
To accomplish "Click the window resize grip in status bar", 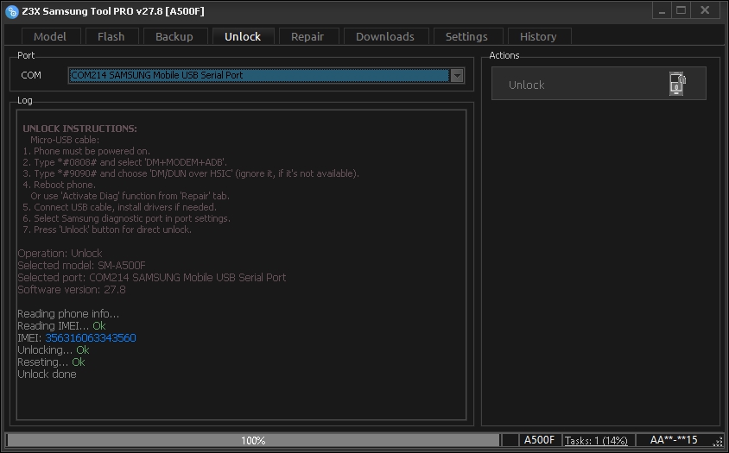I will pos(718,442).
